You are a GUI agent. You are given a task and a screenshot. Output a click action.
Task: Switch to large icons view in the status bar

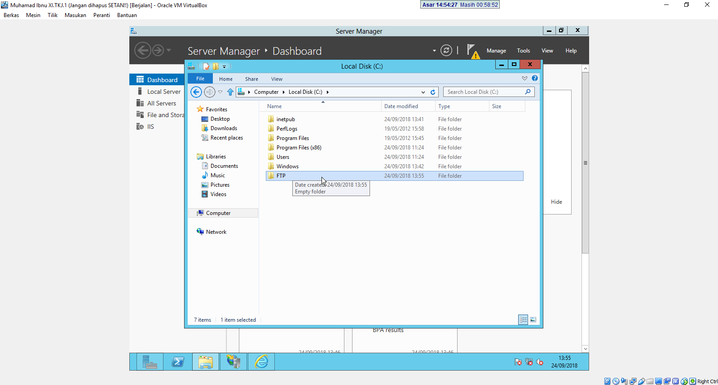pyautogui.click(x=533, y=319)
